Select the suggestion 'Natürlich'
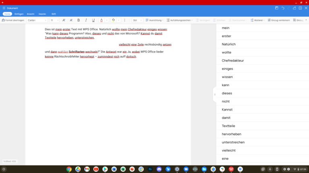This screenshot has width=309, height=173. coord(262,44)
